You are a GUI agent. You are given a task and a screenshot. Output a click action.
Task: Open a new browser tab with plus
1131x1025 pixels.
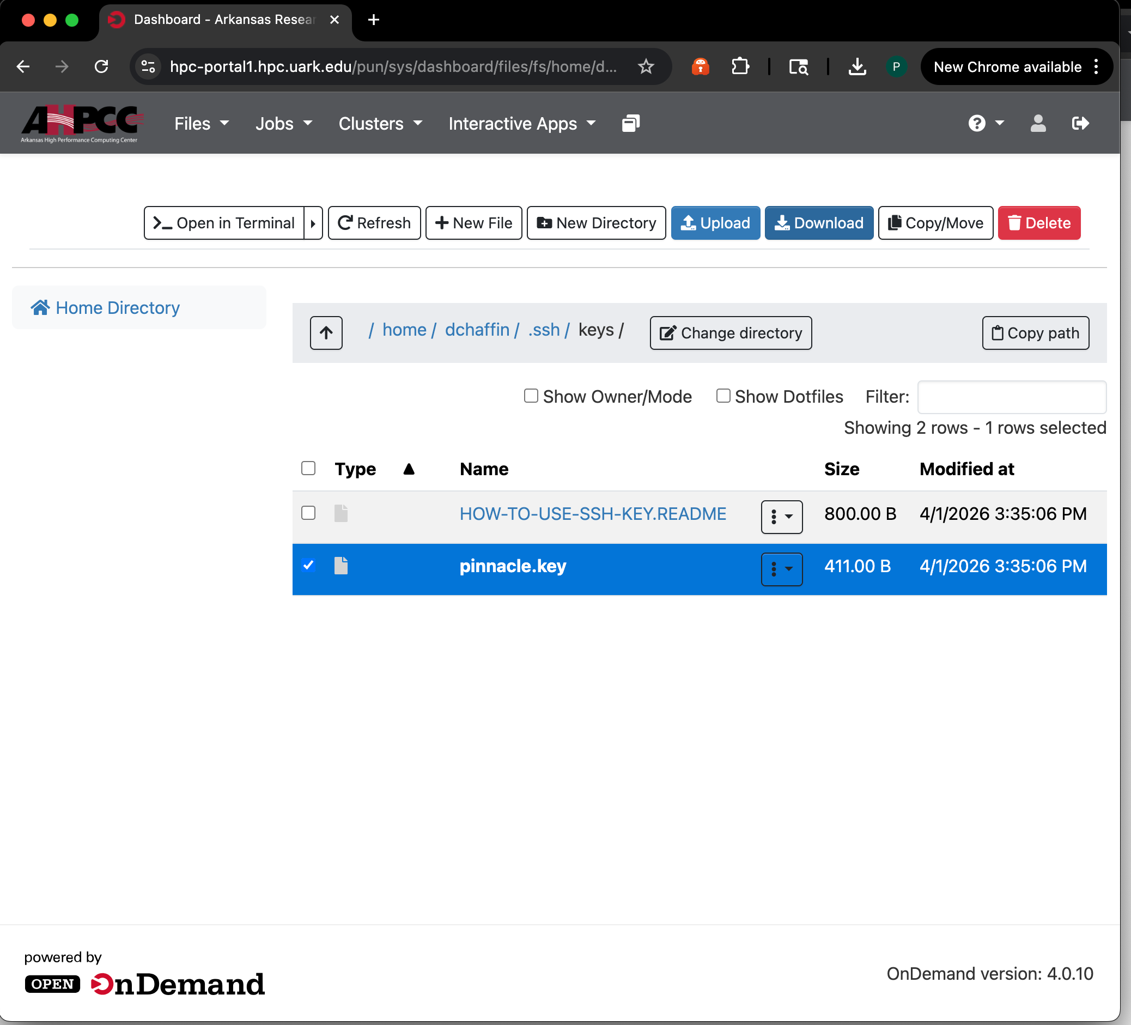(x=374, y=20)
